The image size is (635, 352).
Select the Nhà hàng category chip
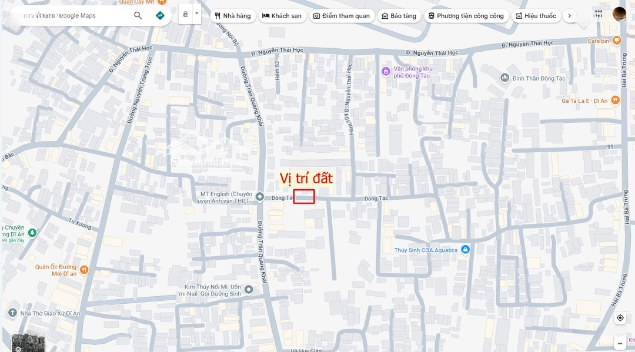(233, 16)
